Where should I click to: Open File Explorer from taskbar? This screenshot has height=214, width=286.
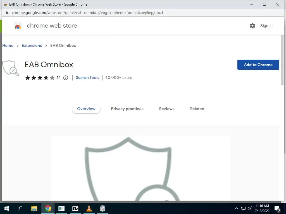click(x=34, y=208)
